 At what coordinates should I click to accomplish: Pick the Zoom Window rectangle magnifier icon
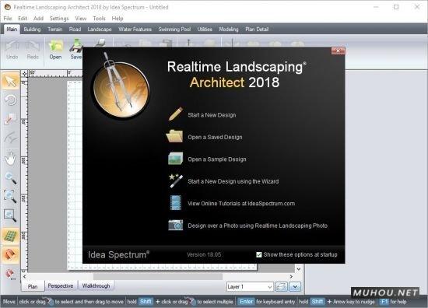[x=10, y=215]
